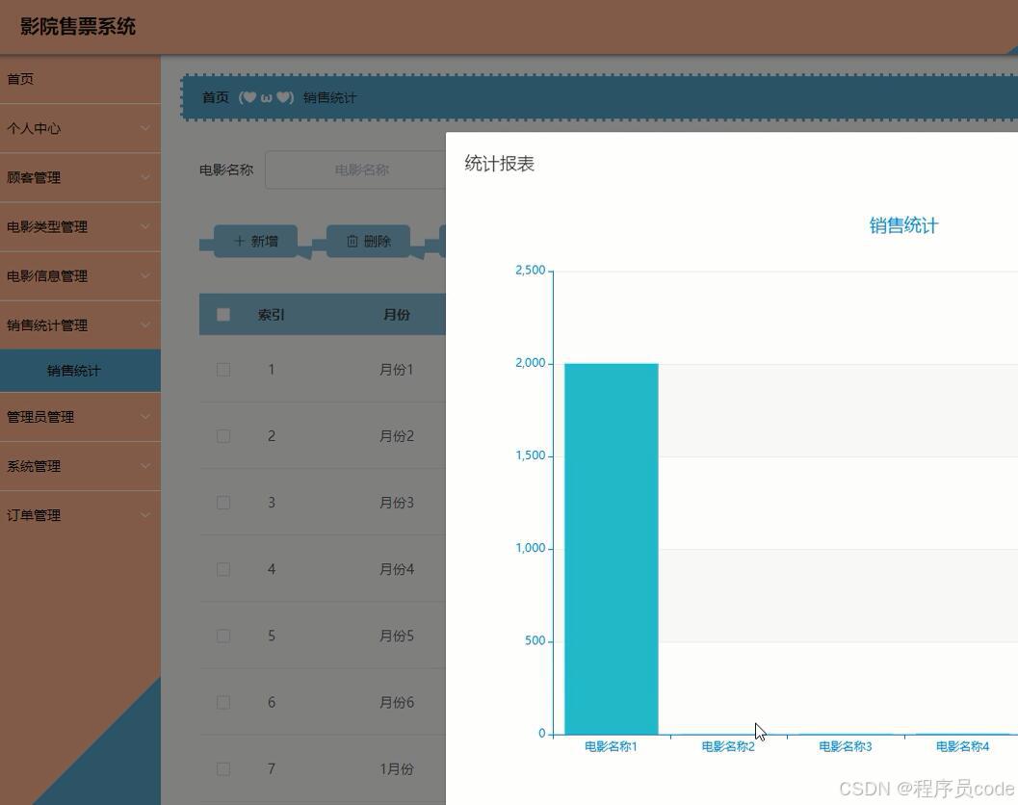The height and width of the screenshot is (805, 1018).
Task: Click the 1月份 table cell
Action: 396,769
